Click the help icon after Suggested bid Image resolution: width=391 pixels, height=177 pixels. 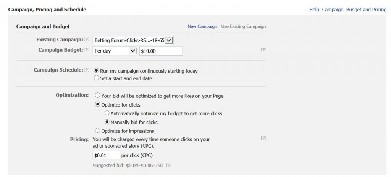coord(169,165)
